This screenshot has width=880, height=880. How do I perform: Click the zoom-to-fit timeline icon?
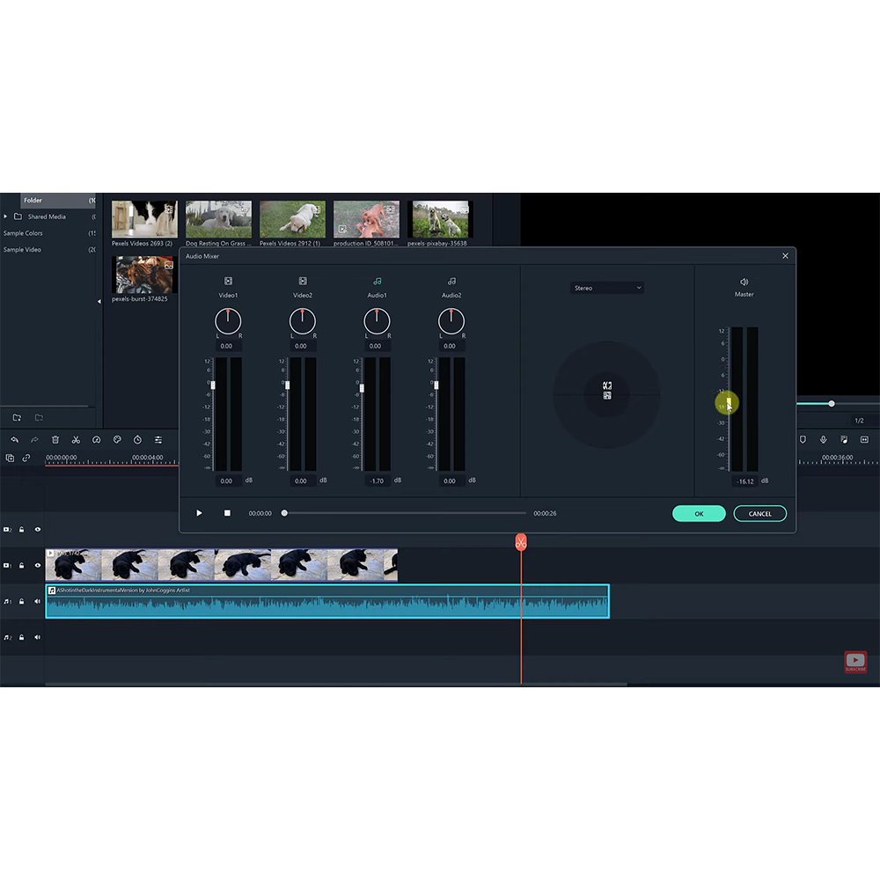pyautogui.click(x=865, y=440)
